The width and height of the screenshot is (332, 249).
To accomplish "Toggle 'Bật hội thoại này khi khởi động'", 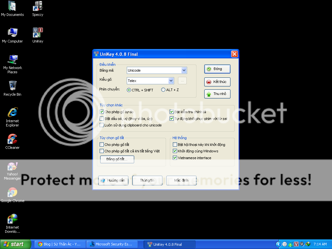I will coord(175,145).
